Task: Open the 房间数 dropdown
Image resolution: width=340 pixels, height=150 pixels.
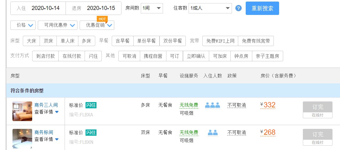Action: point(152,8)
